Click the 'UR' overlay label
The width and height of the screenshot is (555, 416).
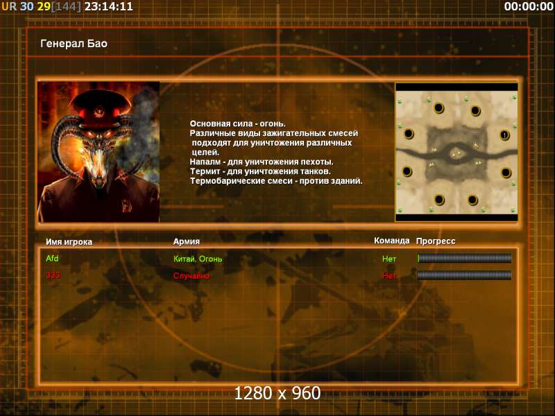9,6
